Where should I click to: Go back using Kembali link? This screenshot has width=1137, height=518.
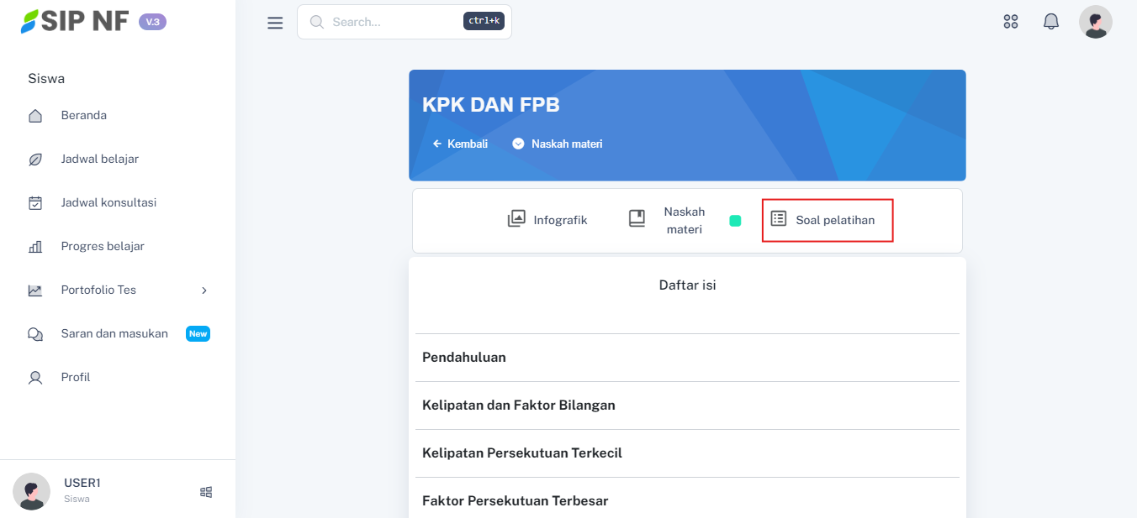coord(460,144)
